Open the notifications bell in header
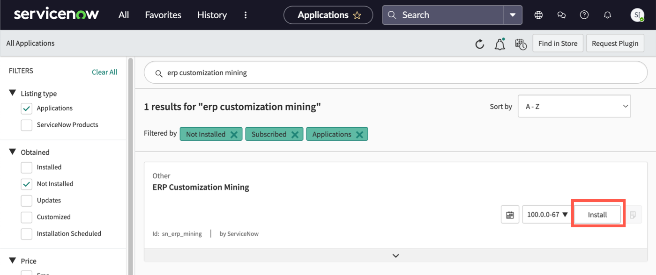 point(607,15)
